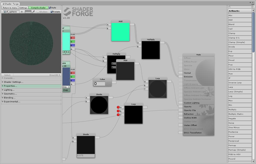Expand the Lighting section
This screenshot has height=164, width=256.
pyautogui.click(x=31, y=90)
